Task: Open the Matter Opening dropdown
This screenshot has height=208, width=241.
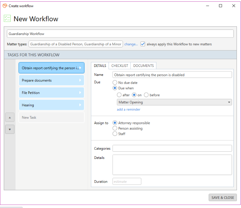Action: (x=174, y=102)
